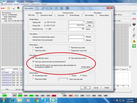Open the Task(T) menu
Image resolution: width=137 pixels, height=103 pixels.
click(x=16, y=4)
